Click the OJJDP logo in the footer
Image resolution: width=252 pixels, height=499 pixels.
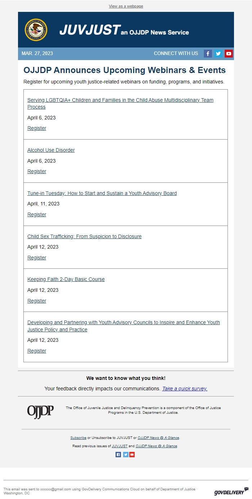point(41,410)
